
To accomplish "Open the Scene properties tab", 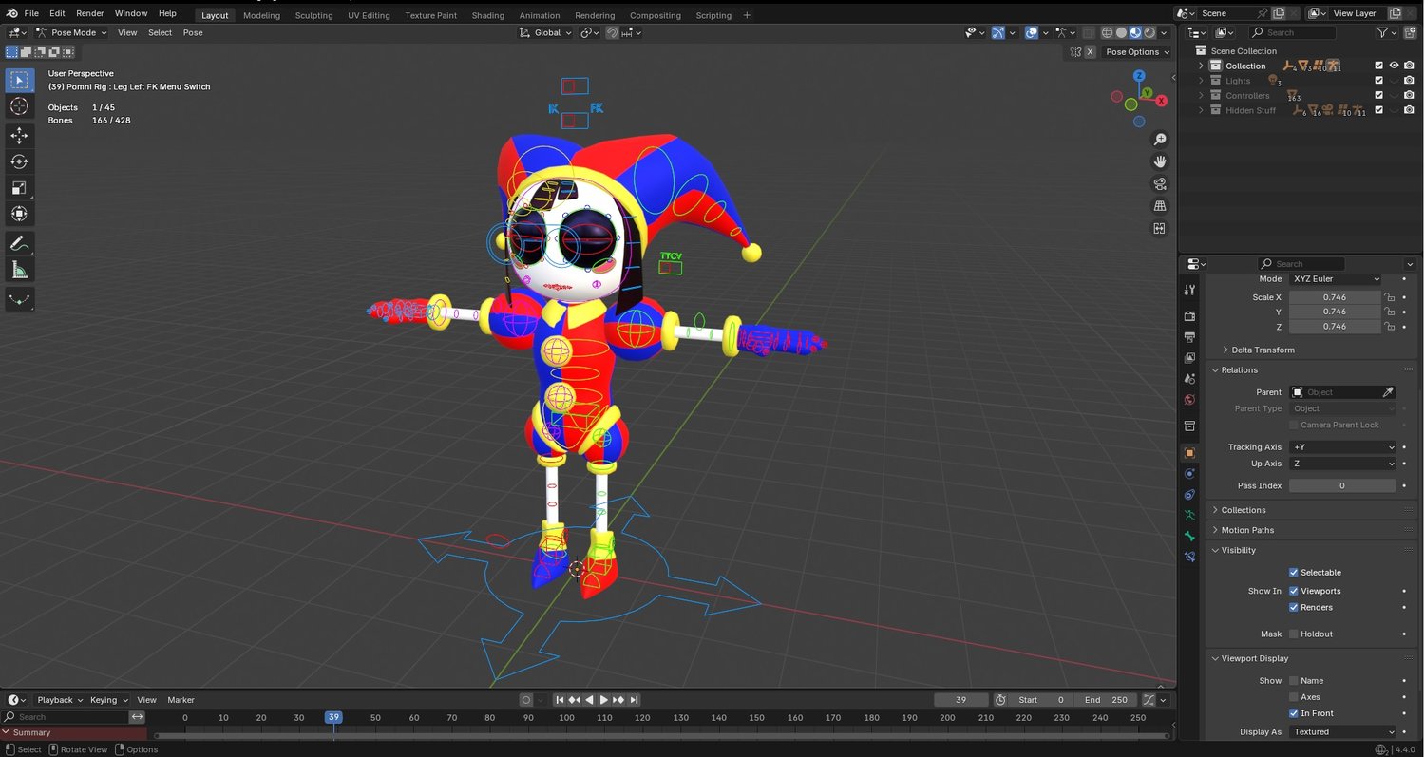I will [1189, 379].
